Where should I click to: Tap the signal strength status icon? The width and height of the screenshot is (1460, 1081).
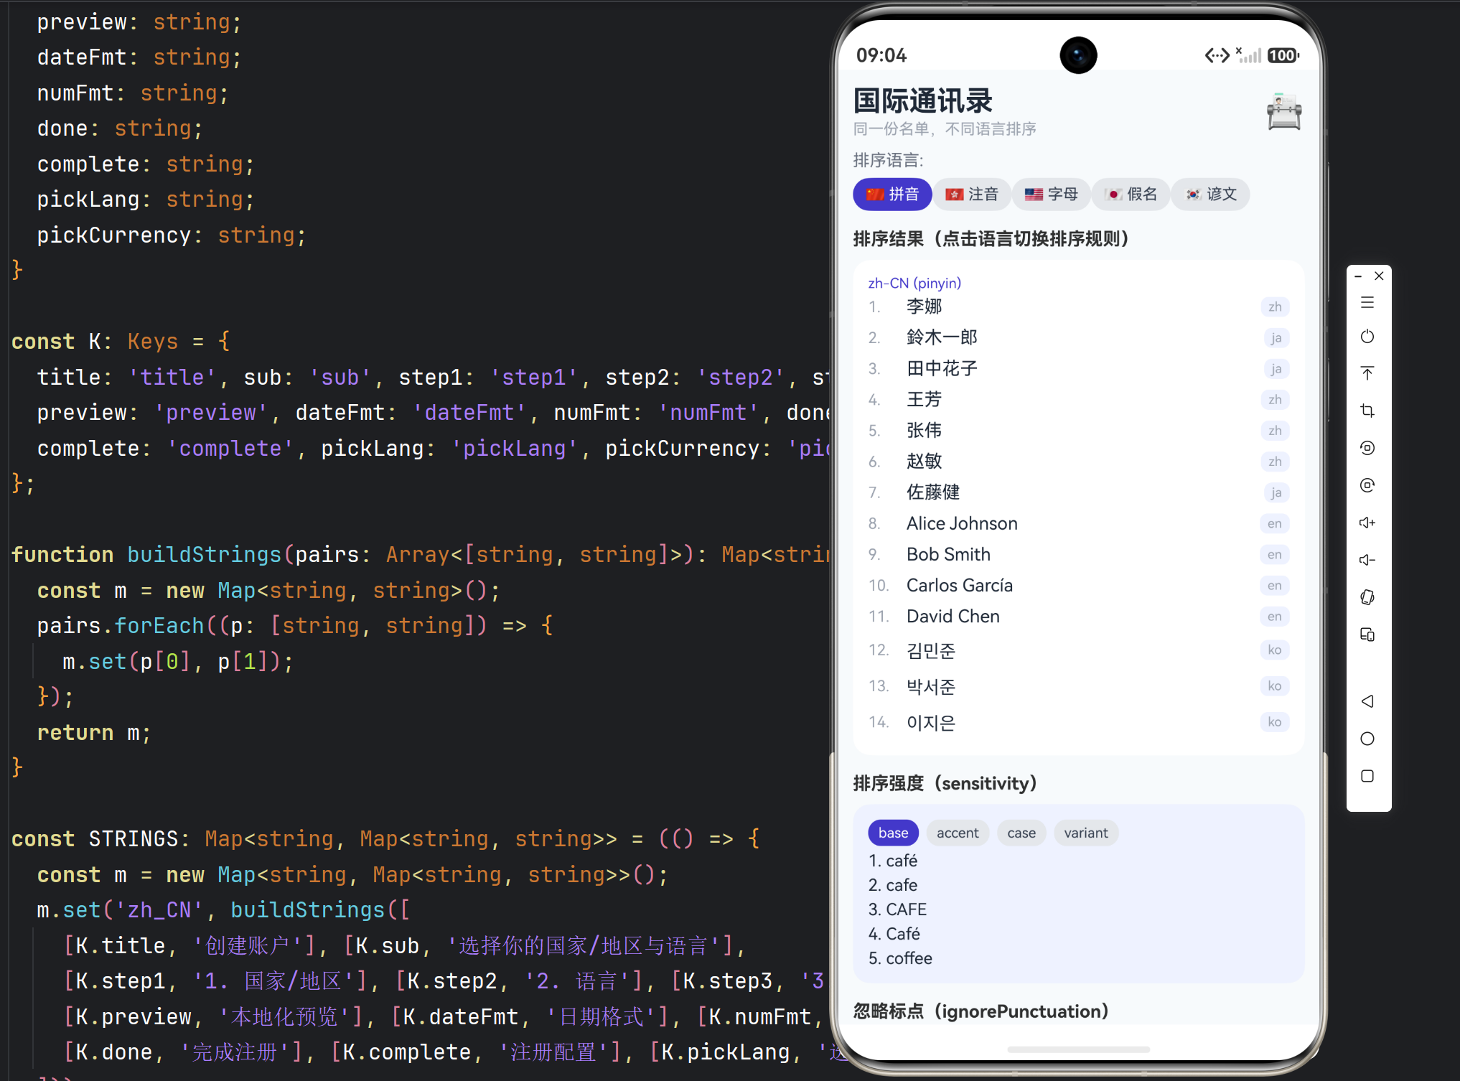(1248, 55)
